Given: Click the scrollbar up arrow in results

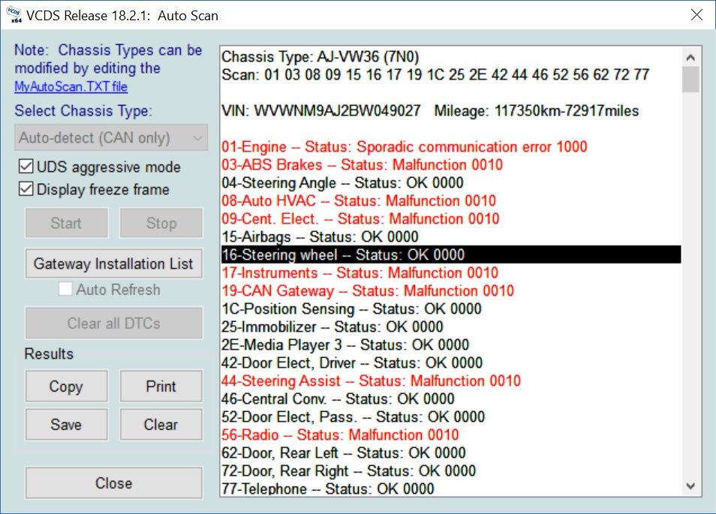Looking at the screenshot, I should pyautogui.click(x=690, y=57).
